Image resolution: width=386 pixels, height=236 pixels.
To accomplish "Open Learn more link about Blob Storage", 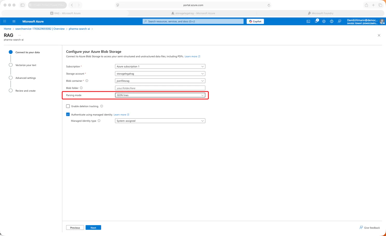I will [192, 56].
